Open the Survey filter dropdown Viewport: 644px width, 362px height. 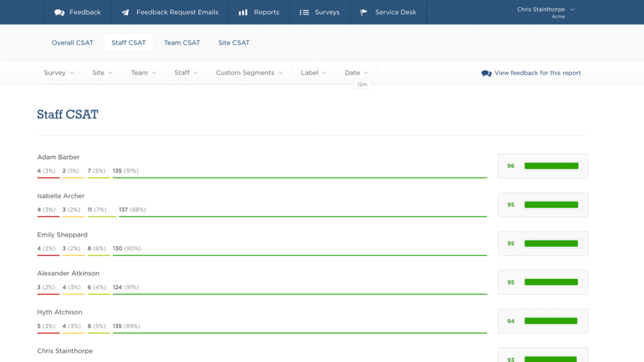pyautogui.click(x=58, y=72)
